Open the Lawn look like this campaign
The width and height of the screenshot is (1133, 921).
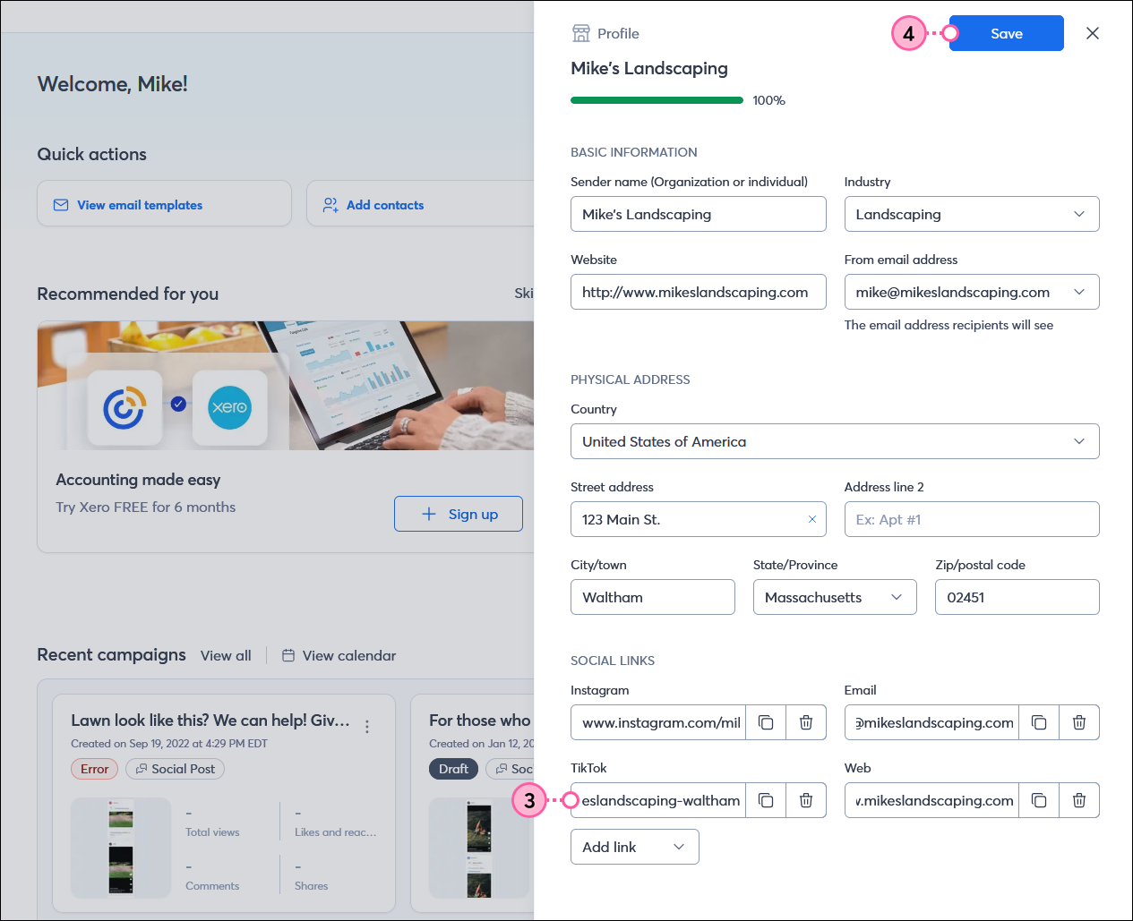pos(210,721)
